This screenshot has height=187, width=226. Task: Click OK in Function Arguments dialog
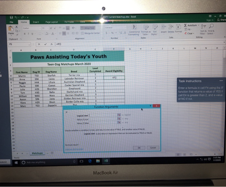(139, 148)
